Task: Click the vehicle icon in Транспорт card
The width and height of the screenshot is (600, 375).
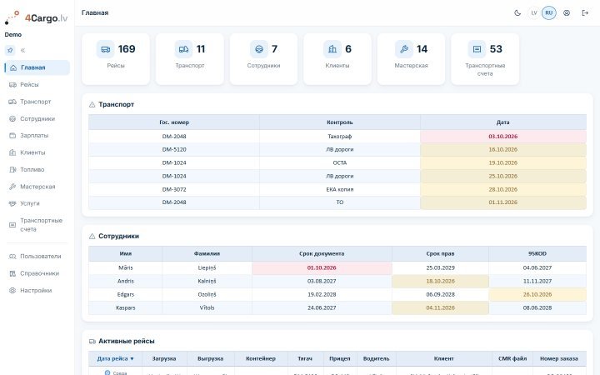Action: point(183,49)
